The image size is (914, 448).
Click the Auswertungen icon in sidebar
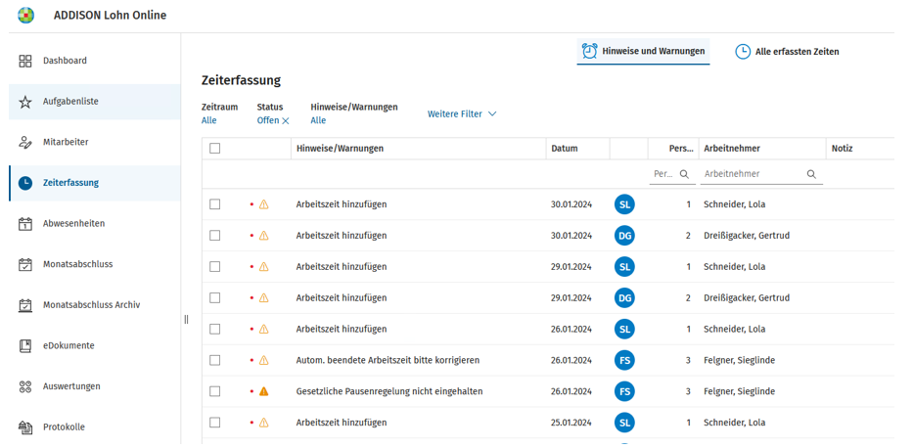point(25,386)
